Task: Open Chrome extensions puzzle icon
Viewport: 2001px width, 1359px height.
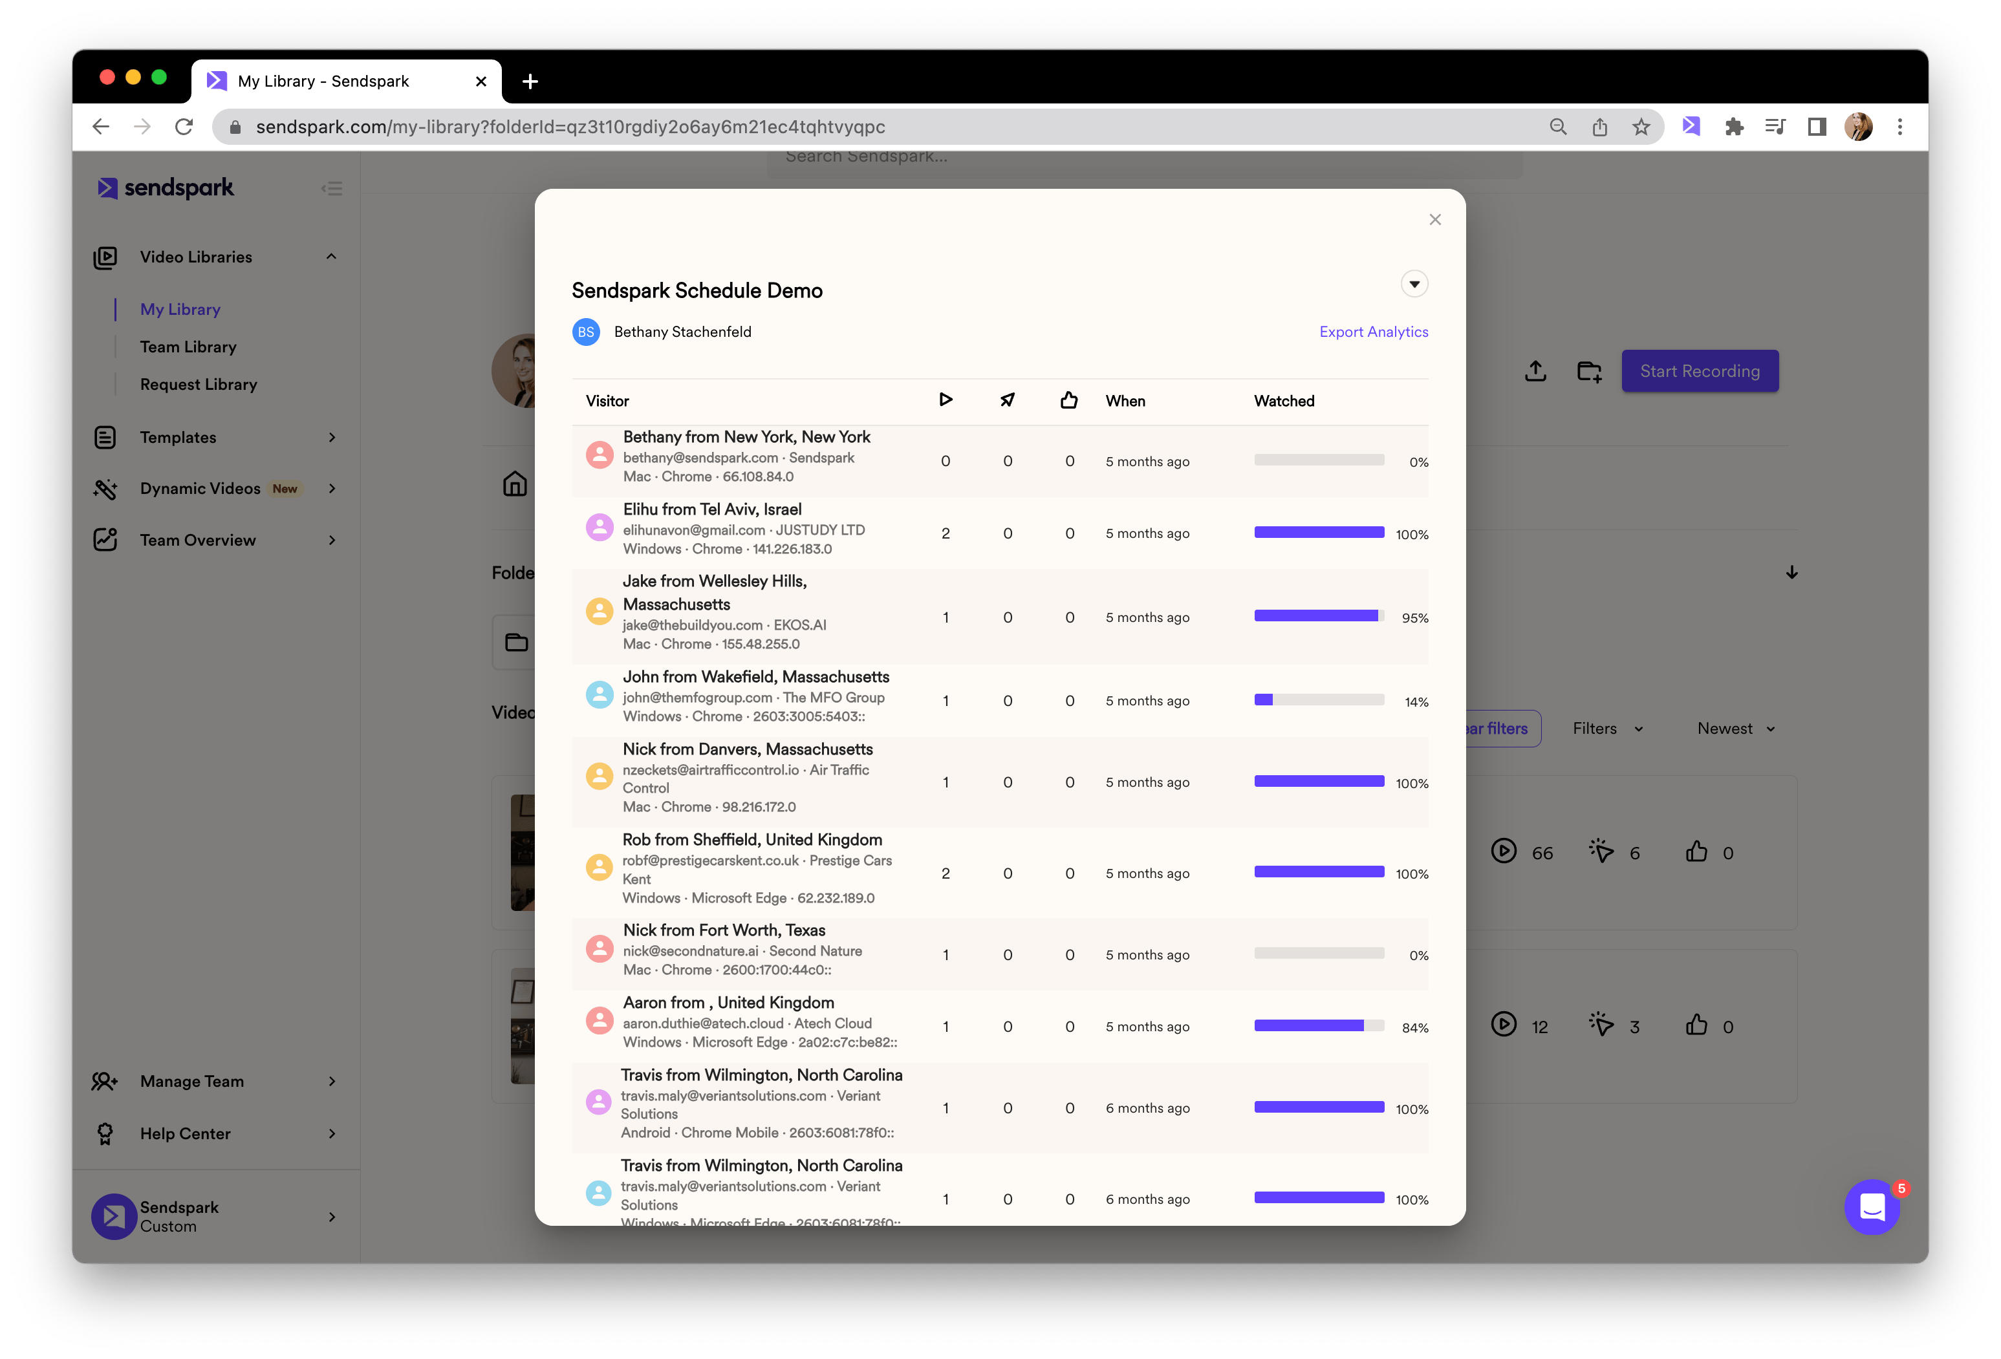Action: (1733, 127)
